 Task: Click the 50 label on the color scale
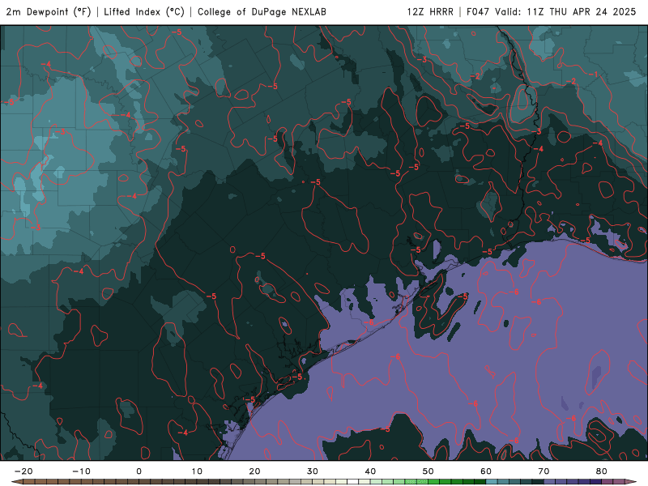(x=428, y=471)
